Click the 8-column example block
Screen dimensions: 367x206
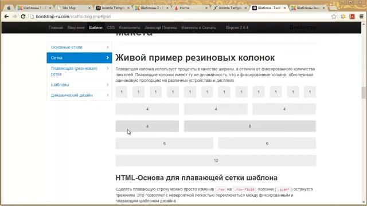coord(250,126)
